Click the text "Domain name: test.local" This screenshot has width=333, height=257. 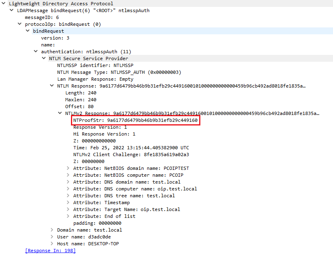[x=89, y=230]
